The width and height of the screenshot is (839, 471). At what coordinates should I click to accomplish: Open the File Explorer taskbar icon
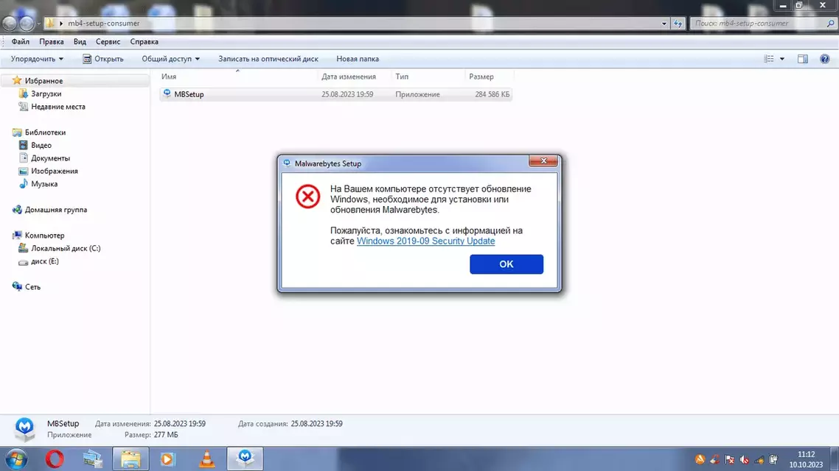point(130,458)
